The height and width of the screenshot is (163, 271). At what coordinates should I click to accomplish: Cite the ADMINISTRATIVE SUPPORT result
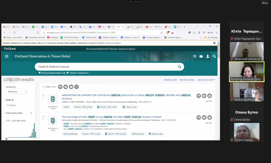pyautogui.click(x=199, y=96)
